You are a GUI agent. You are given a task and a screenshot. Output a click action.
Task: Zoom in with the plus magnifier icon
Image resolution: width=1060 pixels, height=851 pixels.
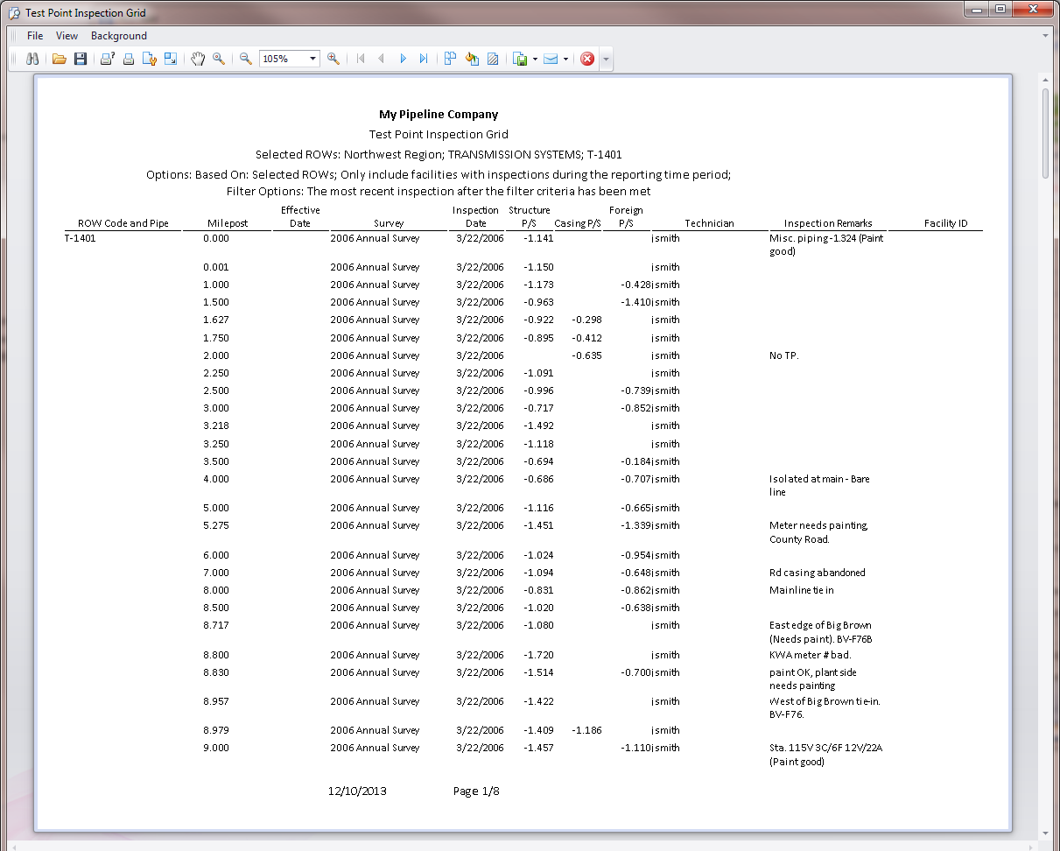[x=333, y=59]
